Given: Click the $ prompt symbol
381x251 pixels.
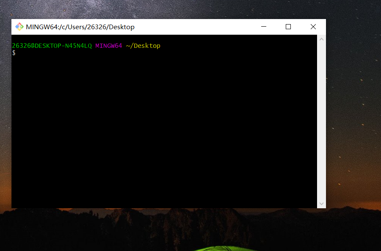Looking at the screenshot, I should tap(14, 53).
